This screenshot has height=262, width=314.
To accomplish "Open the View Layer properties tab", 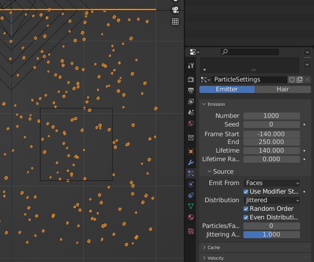I will (x=191, y=101).
